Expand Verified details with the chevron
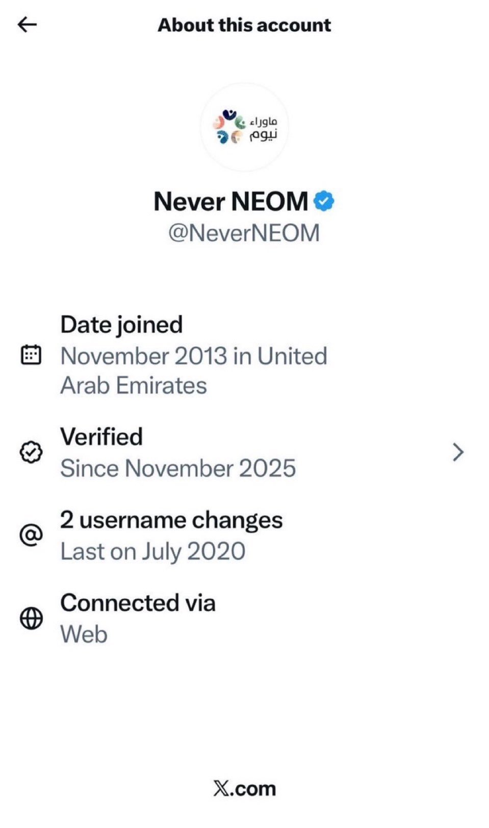489x828 pixels. click(x=458, y=452)
